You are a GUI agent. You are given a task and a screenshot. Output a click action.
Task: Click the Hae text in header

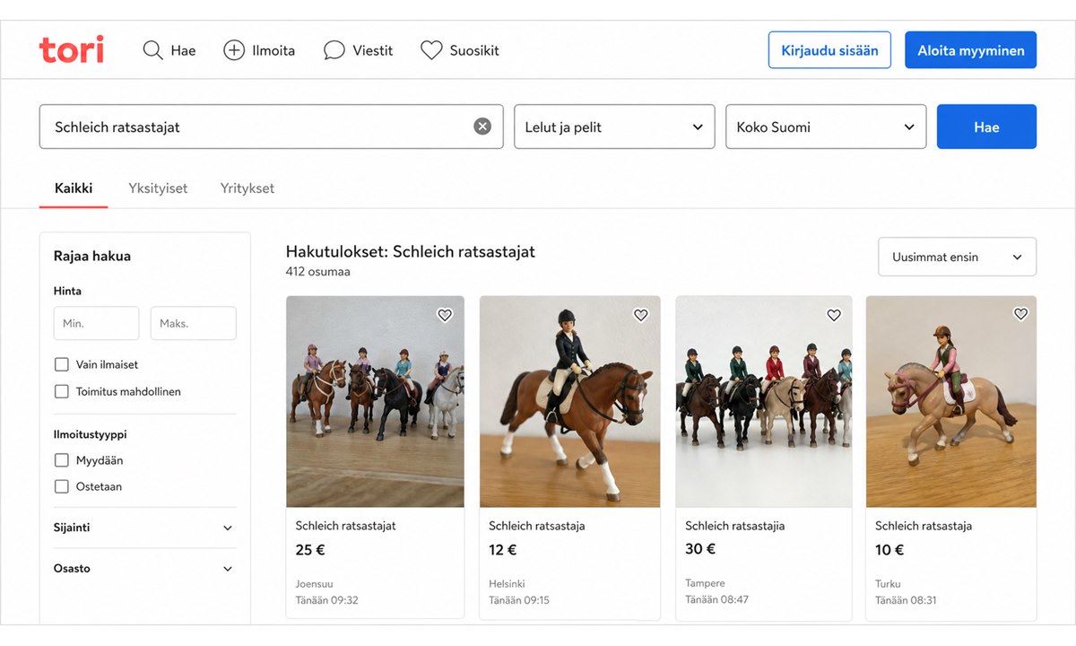(x=183, y=50)
